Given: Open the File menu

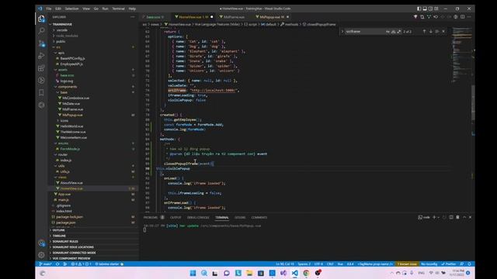Looking at the screenshot, I should [48, 9].
